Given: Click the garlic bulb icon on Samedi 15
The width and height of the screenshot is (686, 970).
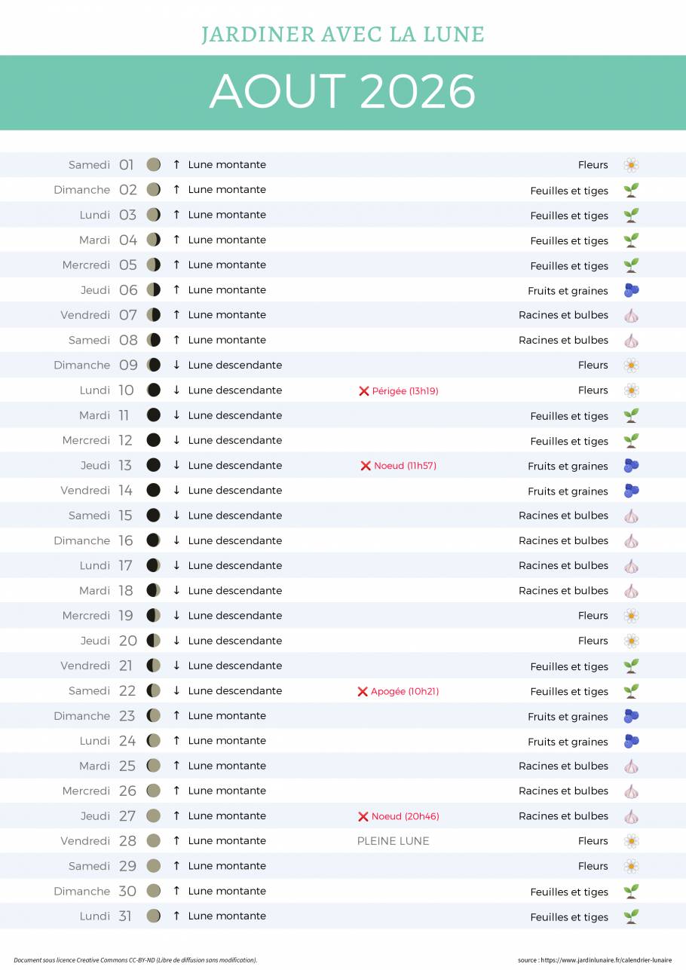Looking at the screenshot, I should [631, 516].
